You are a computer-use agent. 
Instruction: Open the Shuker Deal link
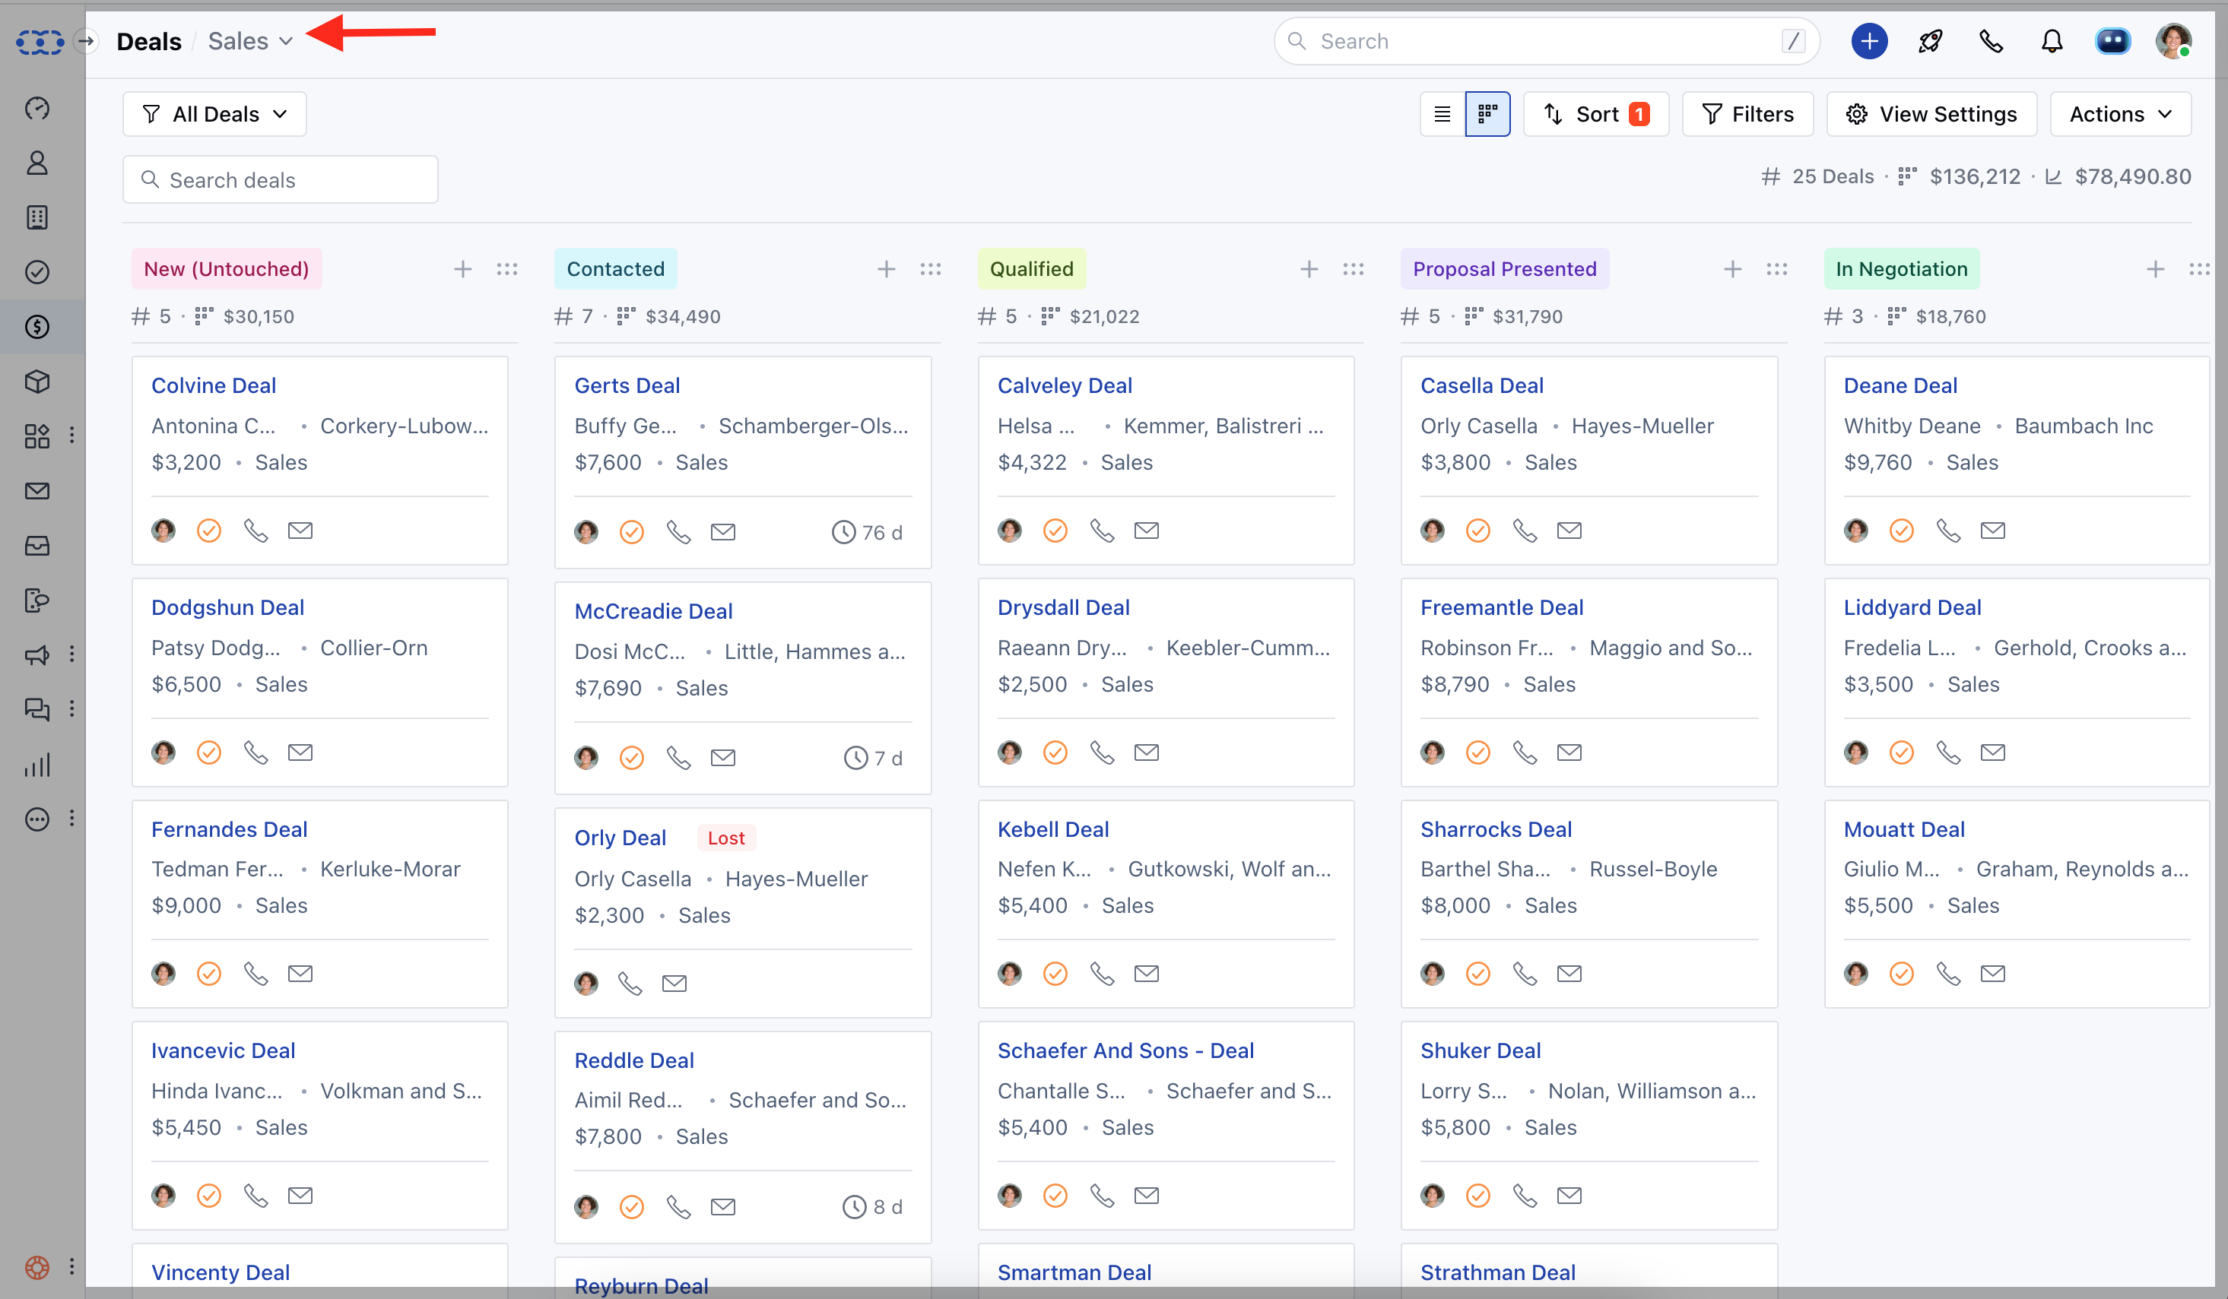click(x=1480, y=1050)
